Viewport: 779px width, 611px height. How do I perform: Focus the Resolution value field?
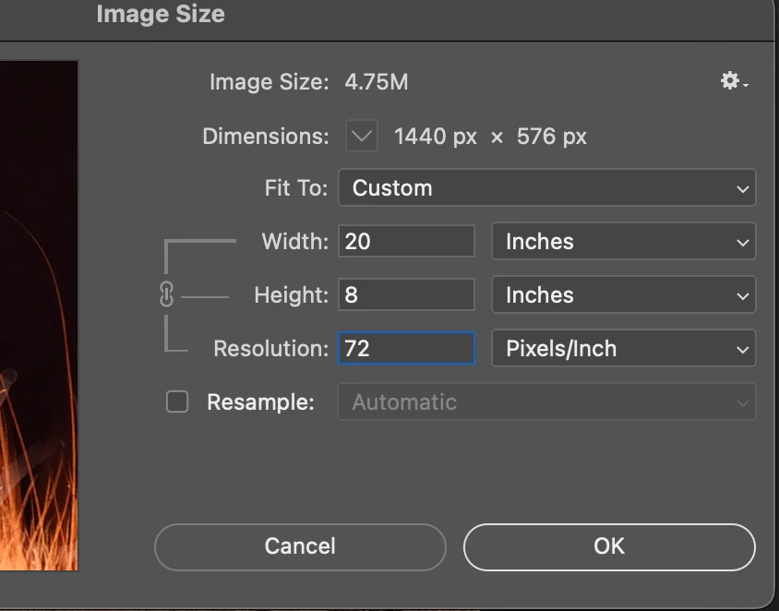[406, 349]
